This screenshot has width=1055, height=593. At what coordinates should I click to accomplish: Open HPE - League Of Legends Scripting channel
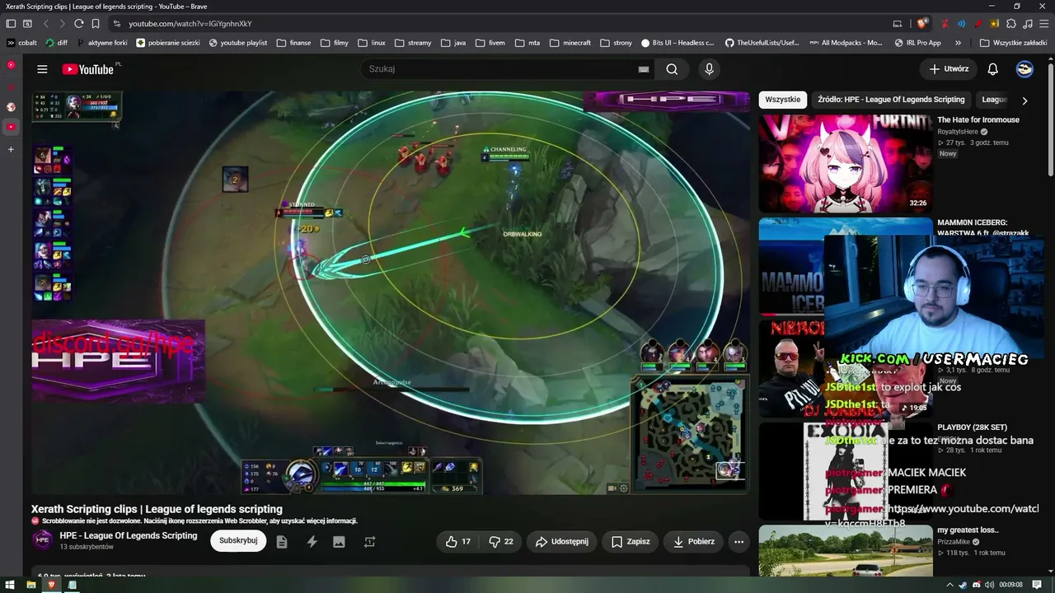coord(129,535)
